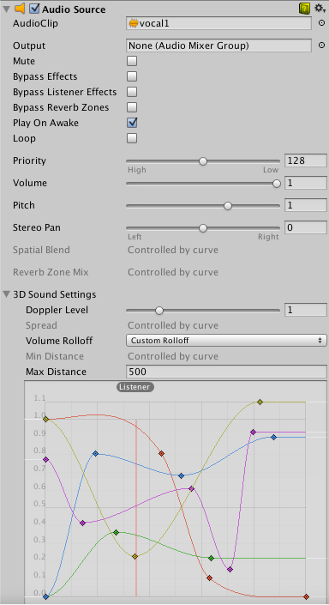
Task: Click the Volume value field
Action: click(306, 183)
